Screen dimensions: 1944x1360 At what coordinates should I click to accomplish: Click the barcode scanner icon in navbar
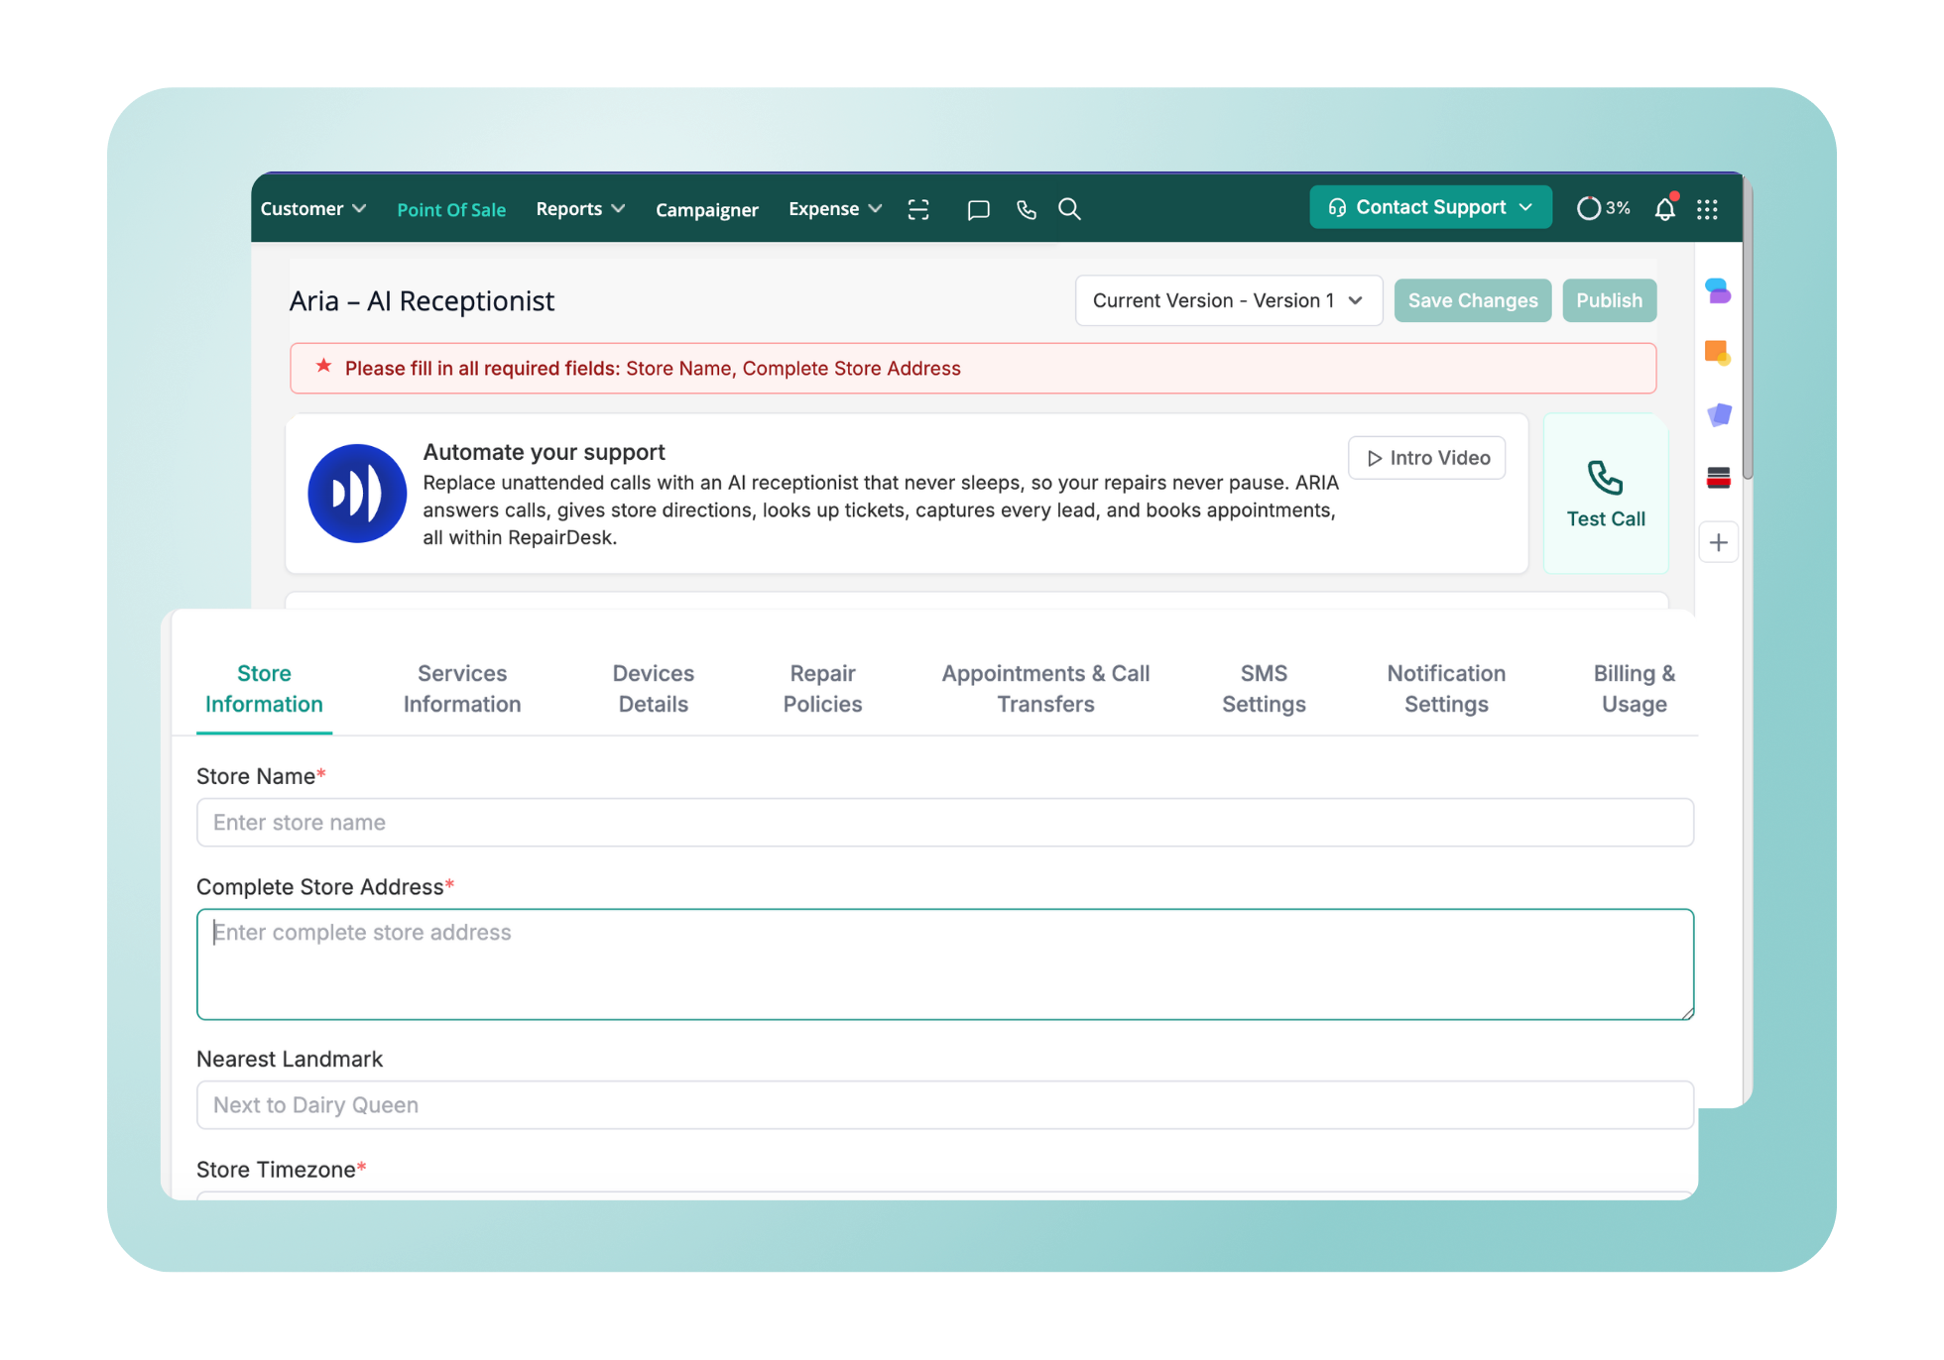918,209
